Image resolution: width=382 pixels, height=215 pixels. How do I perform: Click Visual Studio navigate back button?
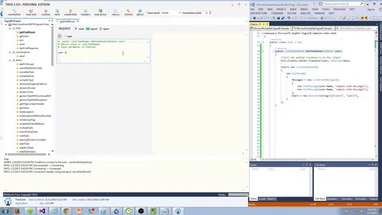coord(254,19)
